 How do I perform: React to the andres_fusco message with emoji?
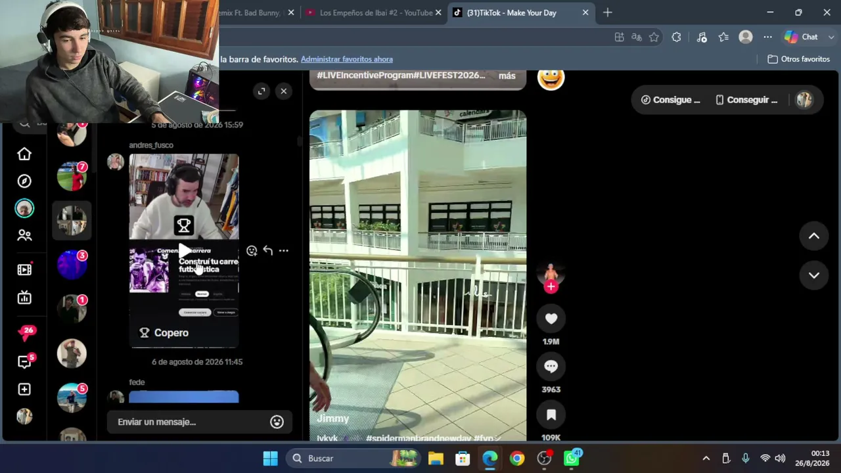(252, 250)
